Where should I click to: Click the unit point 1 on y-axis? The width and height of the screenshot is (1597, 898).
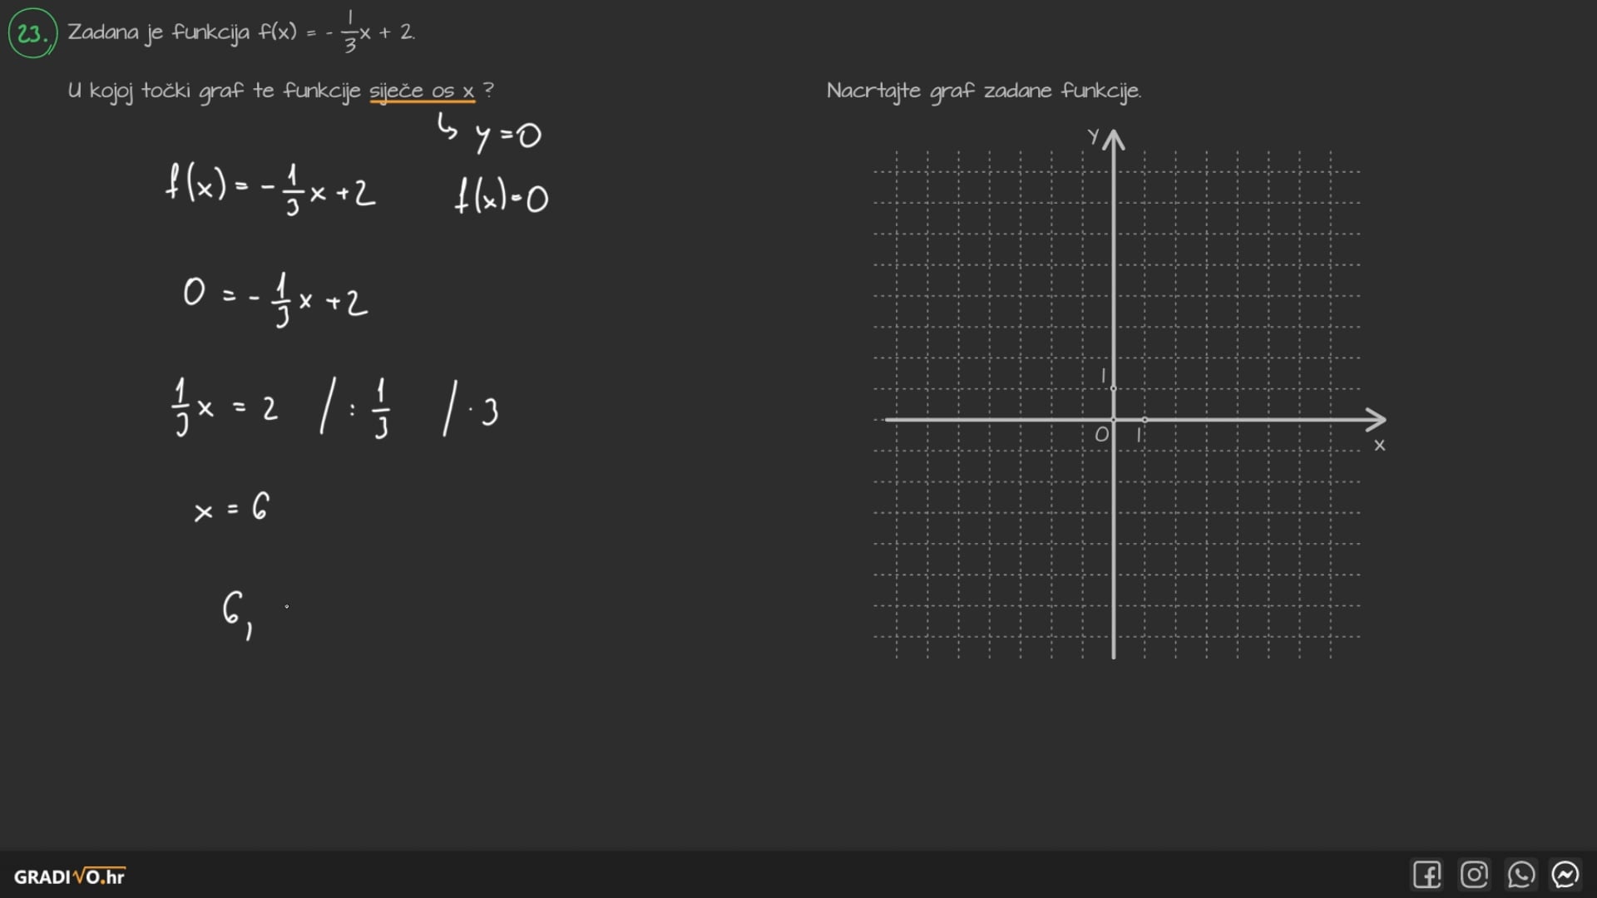(1114, 388)
